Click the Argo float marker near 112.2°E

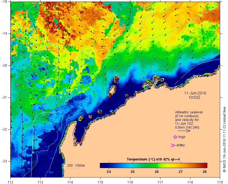[x=17, y=84]
